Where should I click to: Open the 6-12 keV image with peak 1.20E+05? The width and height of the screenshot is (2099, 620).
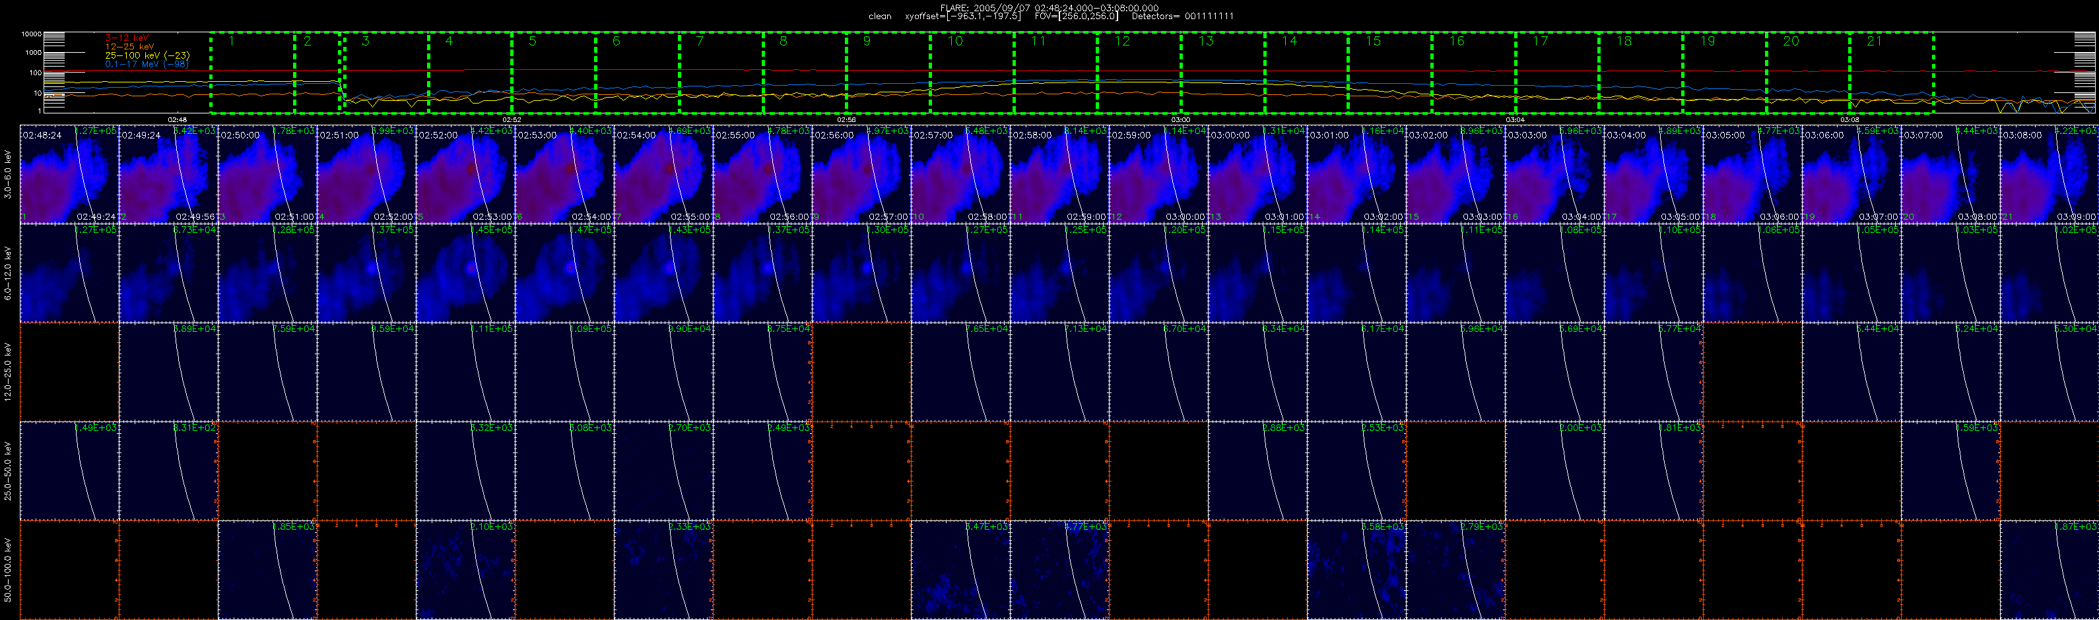pyautogui.click(x=1158, y=273)
